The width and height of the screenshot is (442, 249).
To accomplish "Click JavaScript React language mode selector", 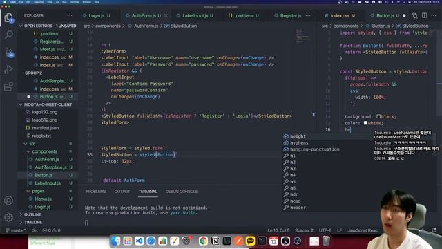I will coord(363,230).
